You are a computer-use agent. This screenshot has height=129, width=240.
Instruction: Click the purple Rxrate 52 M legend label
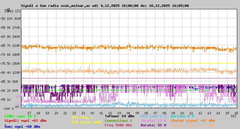pyautogui.click(x=153, y=125)
